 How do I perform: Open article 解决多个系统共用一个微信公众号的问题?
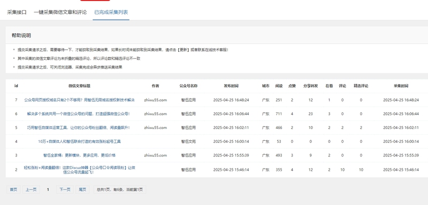click(78, 114)
